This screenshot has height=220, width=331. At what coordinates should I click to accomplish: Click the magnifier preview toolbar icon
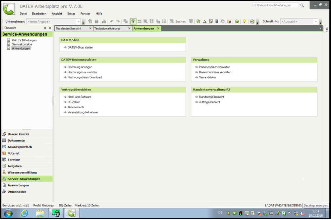[x=145, y=21]
